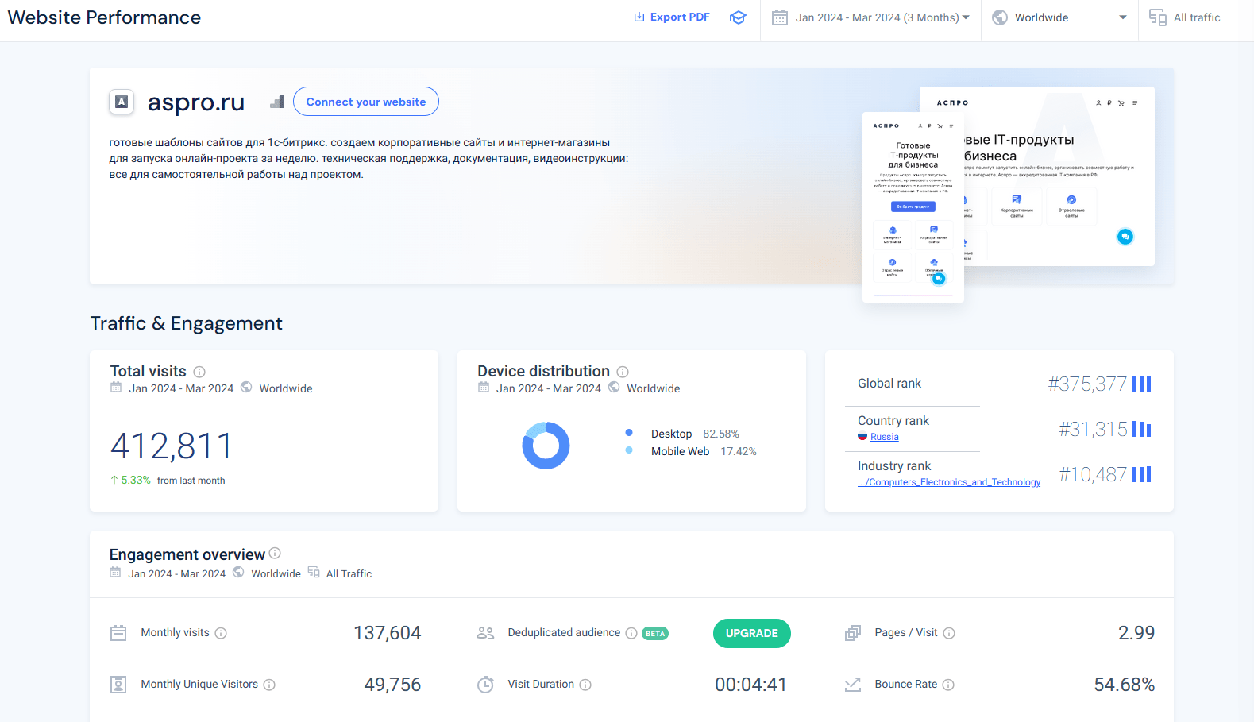Click the Monthly Unique Visitors person icon
1254x722 pixels.
[118, 685]
